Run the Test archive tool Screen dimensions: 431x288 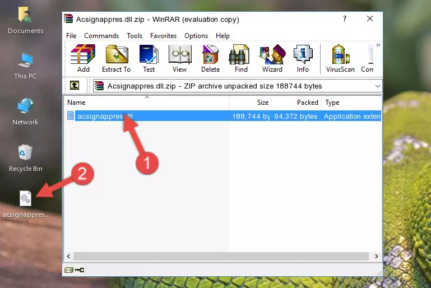point(149,58)
